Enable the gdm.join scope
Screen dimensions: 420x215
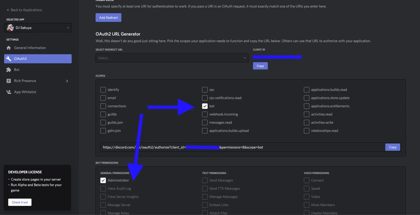[103, 131]
